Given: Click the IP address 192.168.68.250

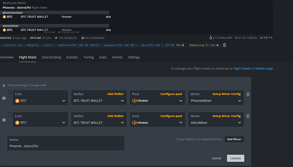Looking at the screenshot, I should pos(68,38).
